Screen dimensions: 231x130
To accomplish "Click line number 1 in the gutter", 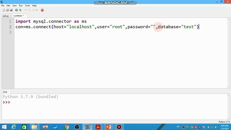I will [x=10, y=22].
